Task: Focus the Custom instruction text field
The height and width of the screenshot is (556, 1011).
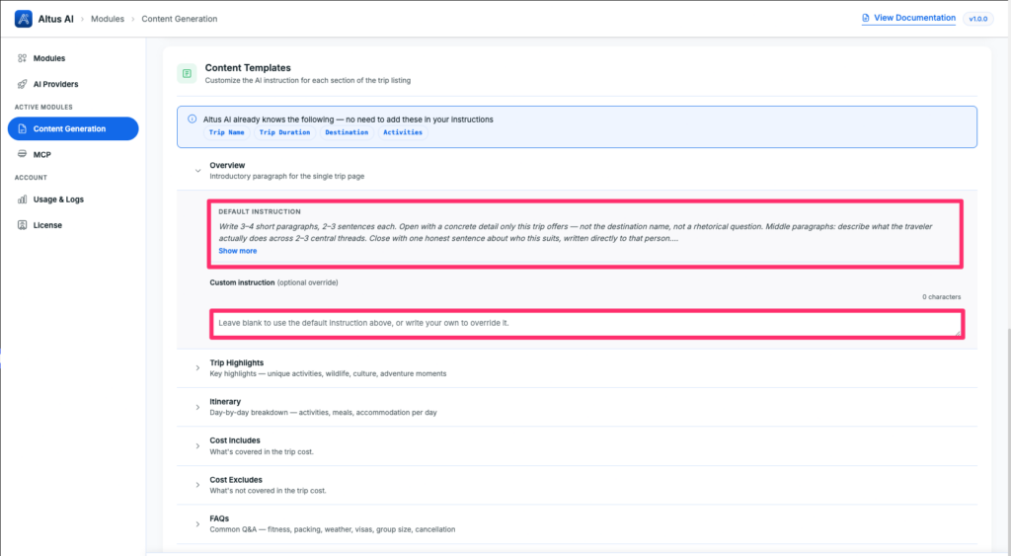Action: click(x=586, y=324)
